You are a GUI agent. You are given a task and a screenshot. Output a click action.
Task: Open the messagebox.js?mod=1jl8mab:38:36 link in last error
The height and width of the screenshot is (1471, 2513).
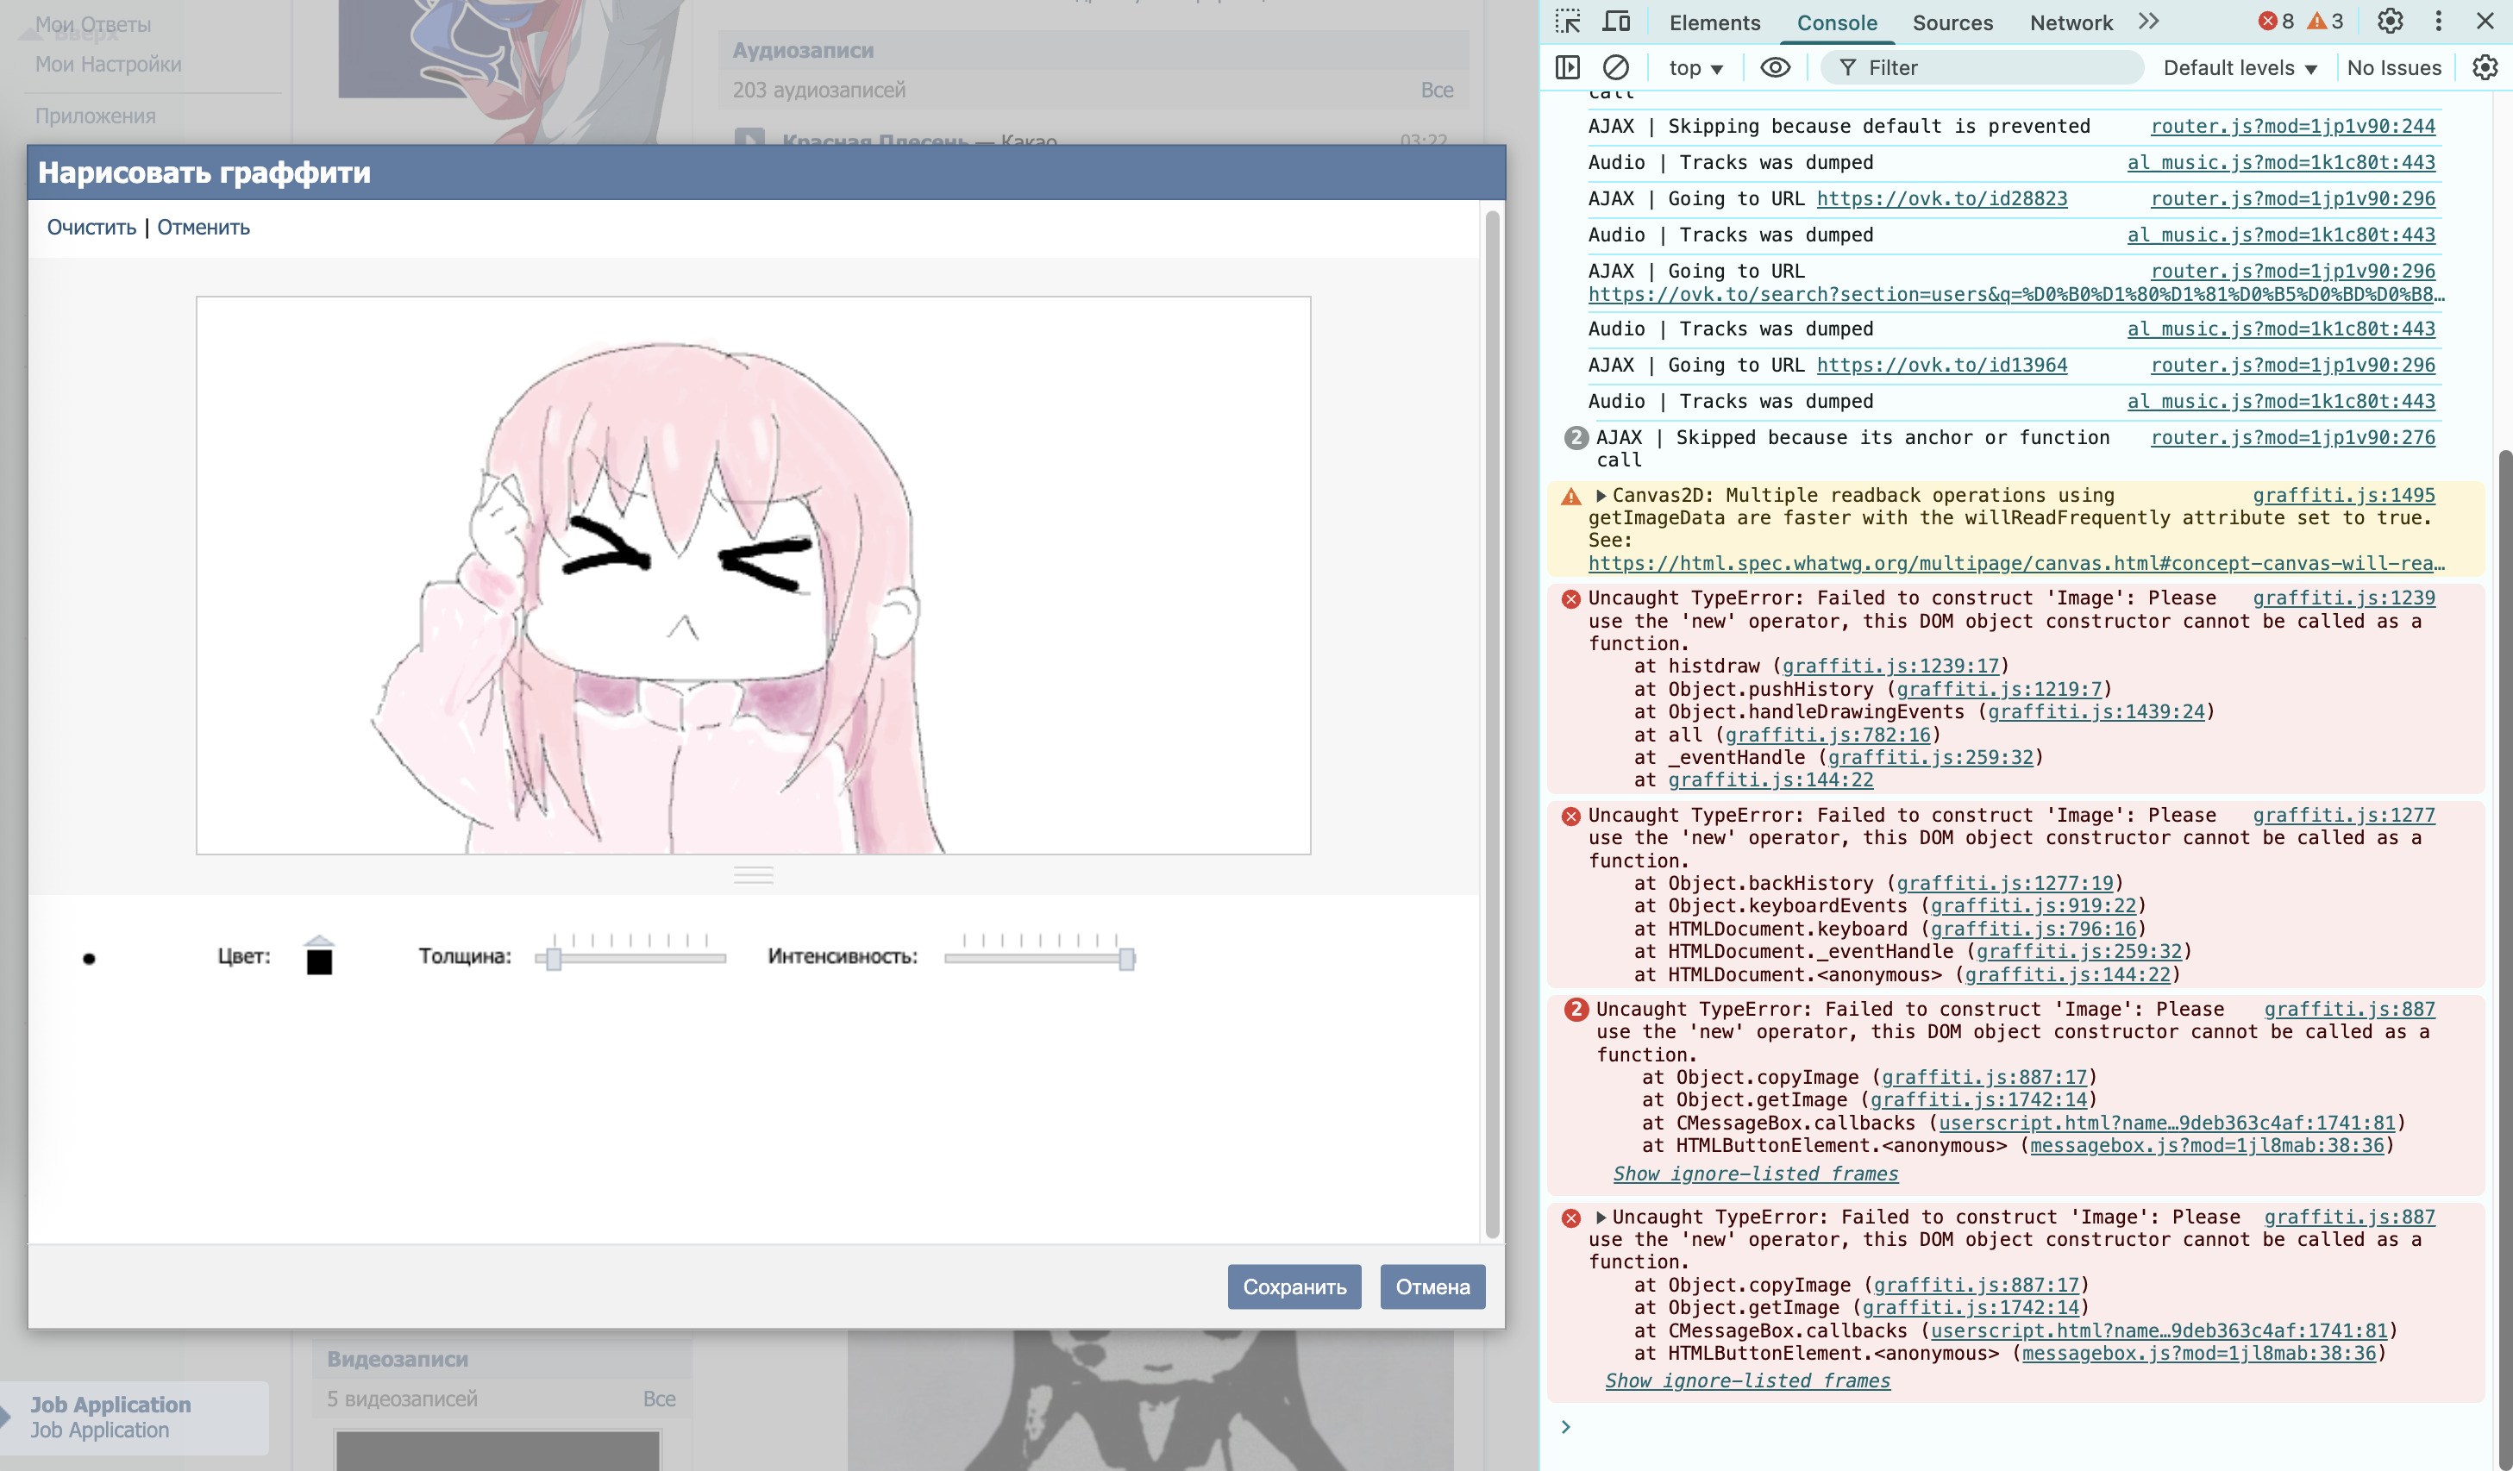tap(2198, 1354)
